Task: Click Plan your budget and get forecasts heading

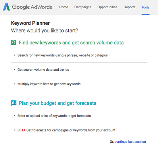Action: pyautogui.click(x=57, y=103)
